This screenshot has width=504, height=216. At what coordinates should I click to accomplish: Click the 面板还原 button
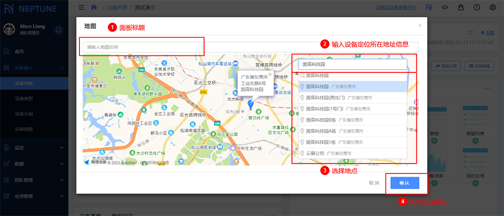447,66
